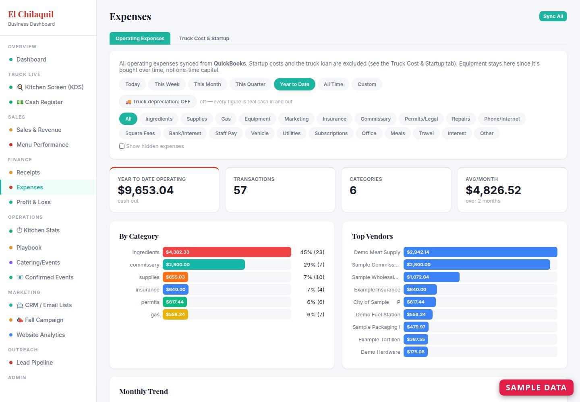Open Profit & Loss page
This screenshot has height=402, width=580.
click(x=48, y=202)
